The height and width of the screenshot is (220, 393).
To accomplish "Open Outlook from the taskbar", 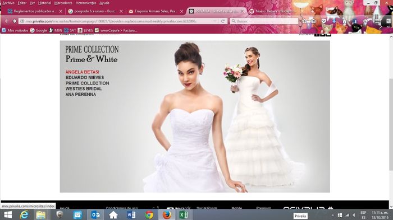I will coord(95,215).
